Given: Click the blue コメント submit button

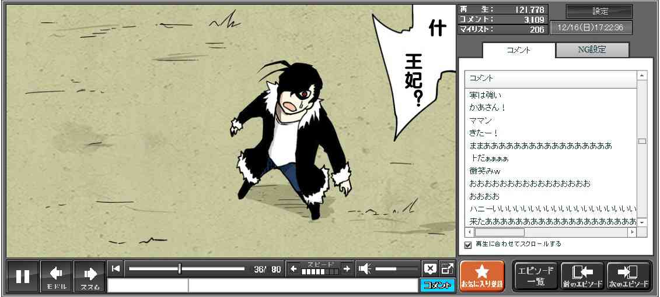Looking at the screenshot, I should [x=437, y=285].
